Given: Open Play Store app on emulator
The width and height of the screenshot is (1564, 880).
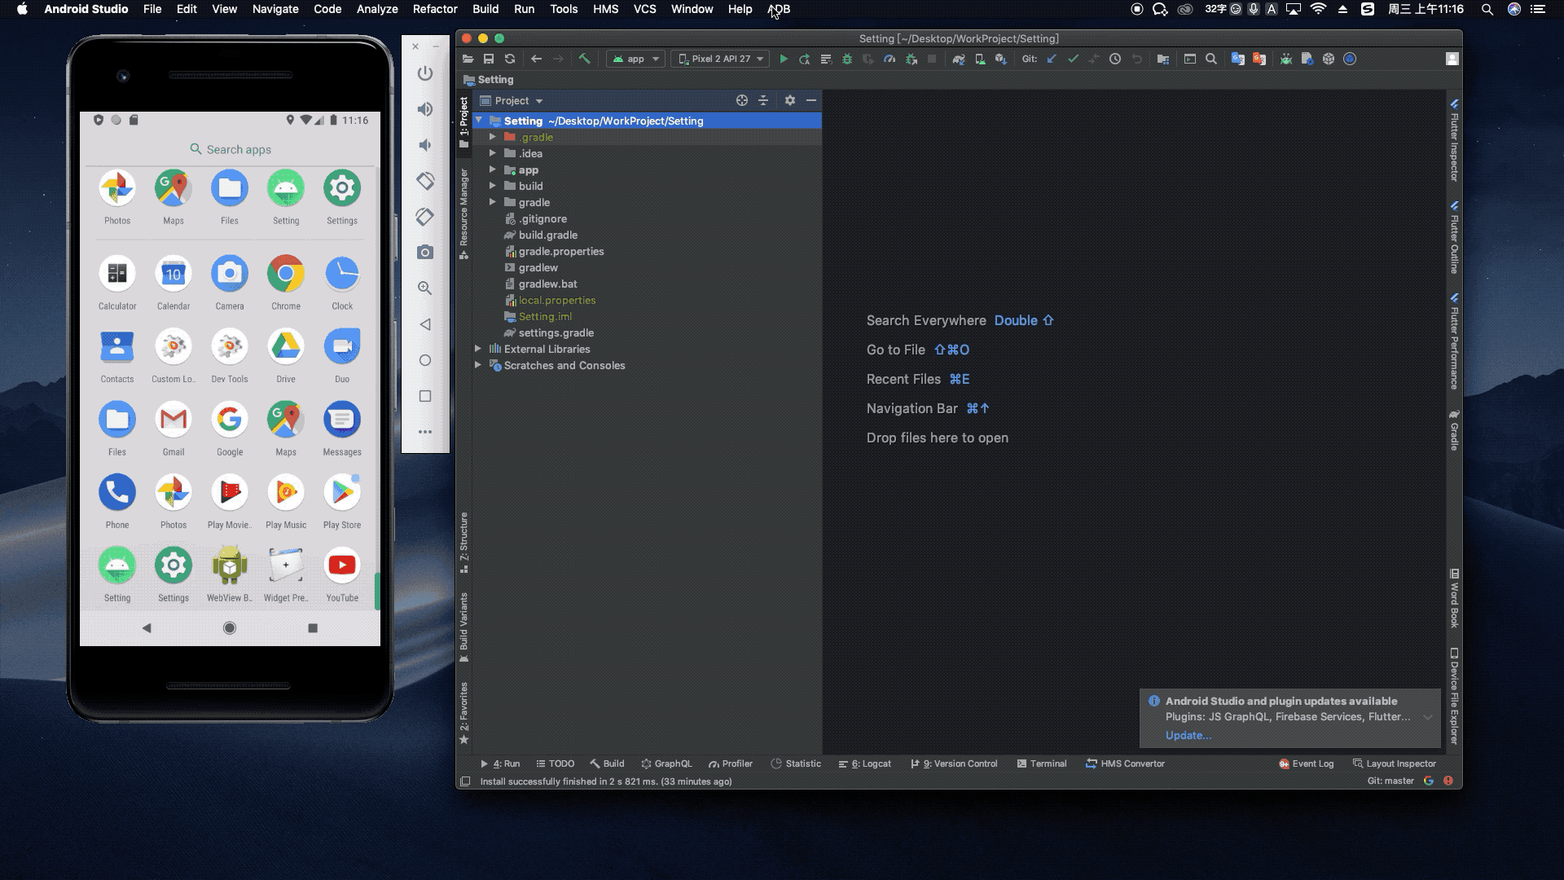Looking at the screenshot, I should pyautogui.click(x=342, y=501).
